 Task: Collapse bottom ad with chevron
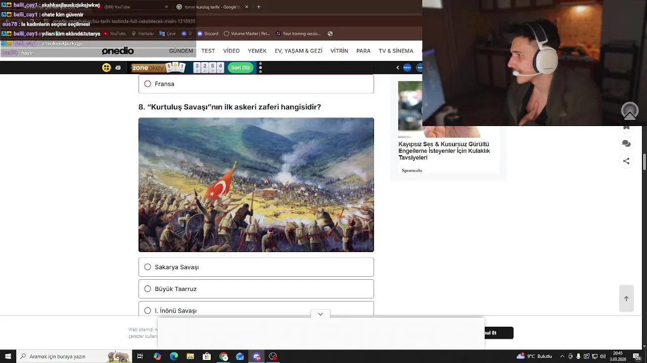click(320, 314)
